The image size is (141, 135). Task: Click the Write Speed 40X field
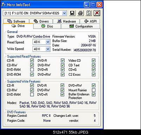point(41,49)
